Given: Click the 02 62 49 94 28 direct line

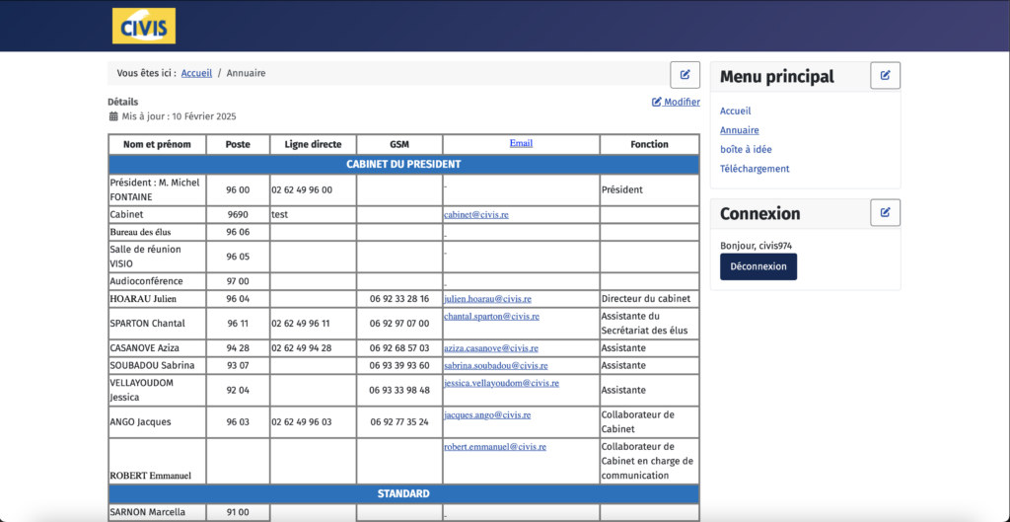Looking at the screenshot, I should [302, 348].
